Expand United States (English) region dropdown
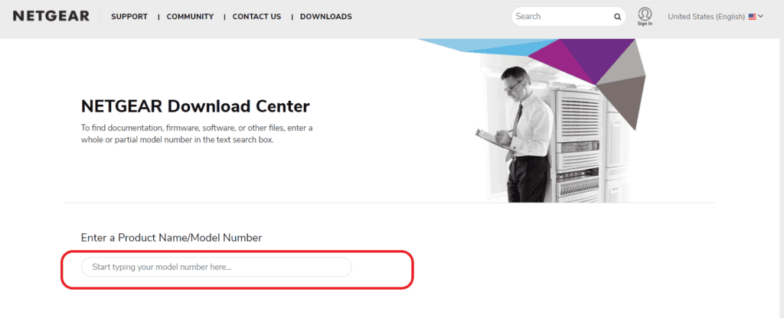This screenshot has width=784, height=318. [x=716, y=17]
